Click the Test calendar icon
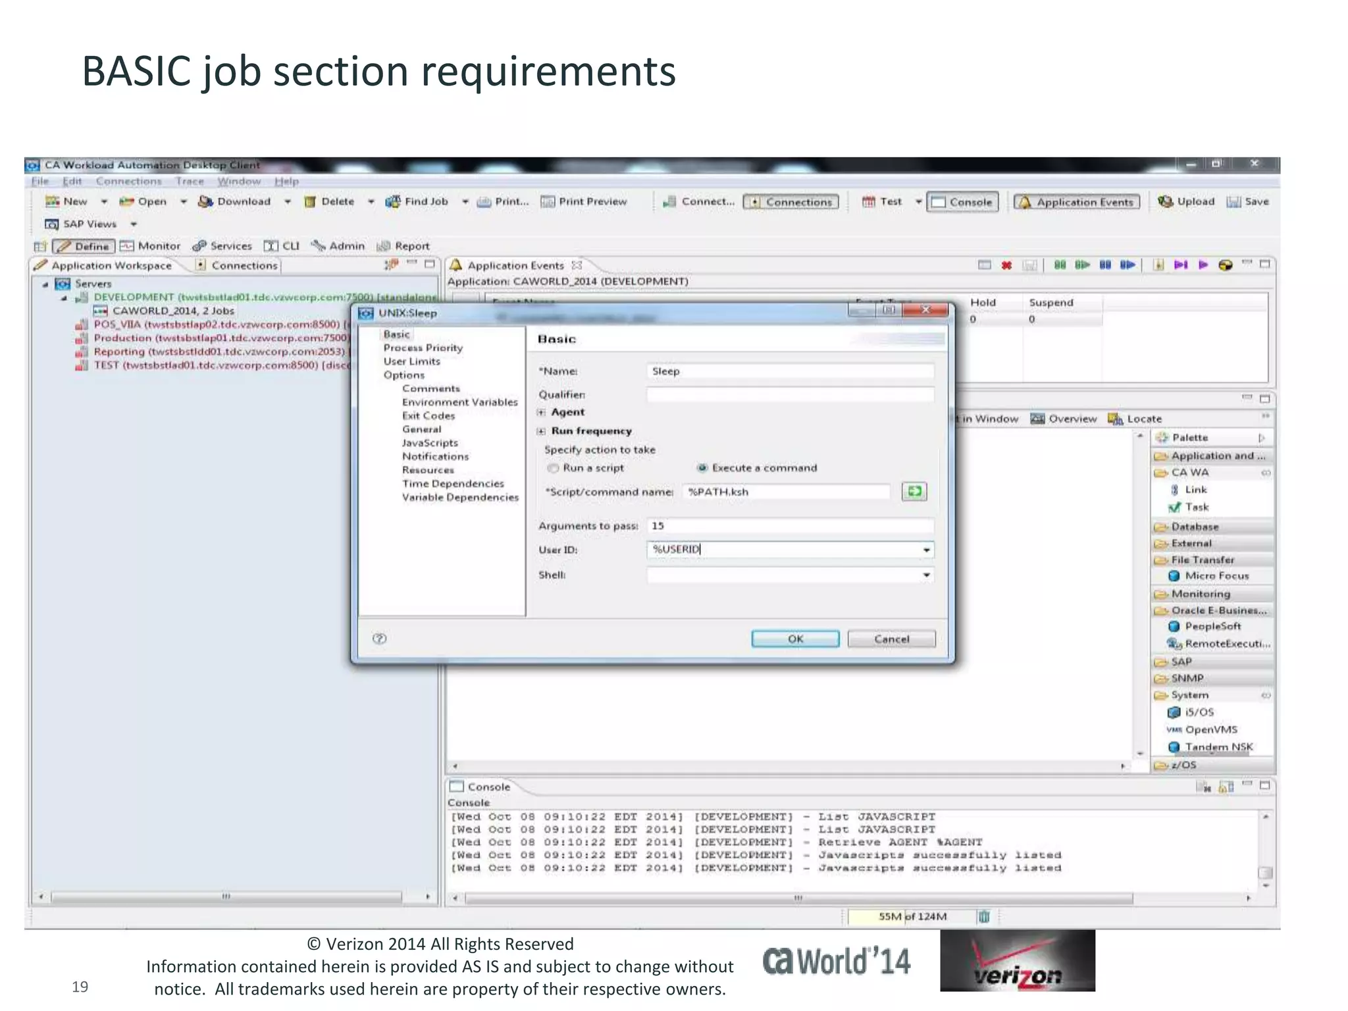Screen dimensions: 1348x1011 (869, 201)
